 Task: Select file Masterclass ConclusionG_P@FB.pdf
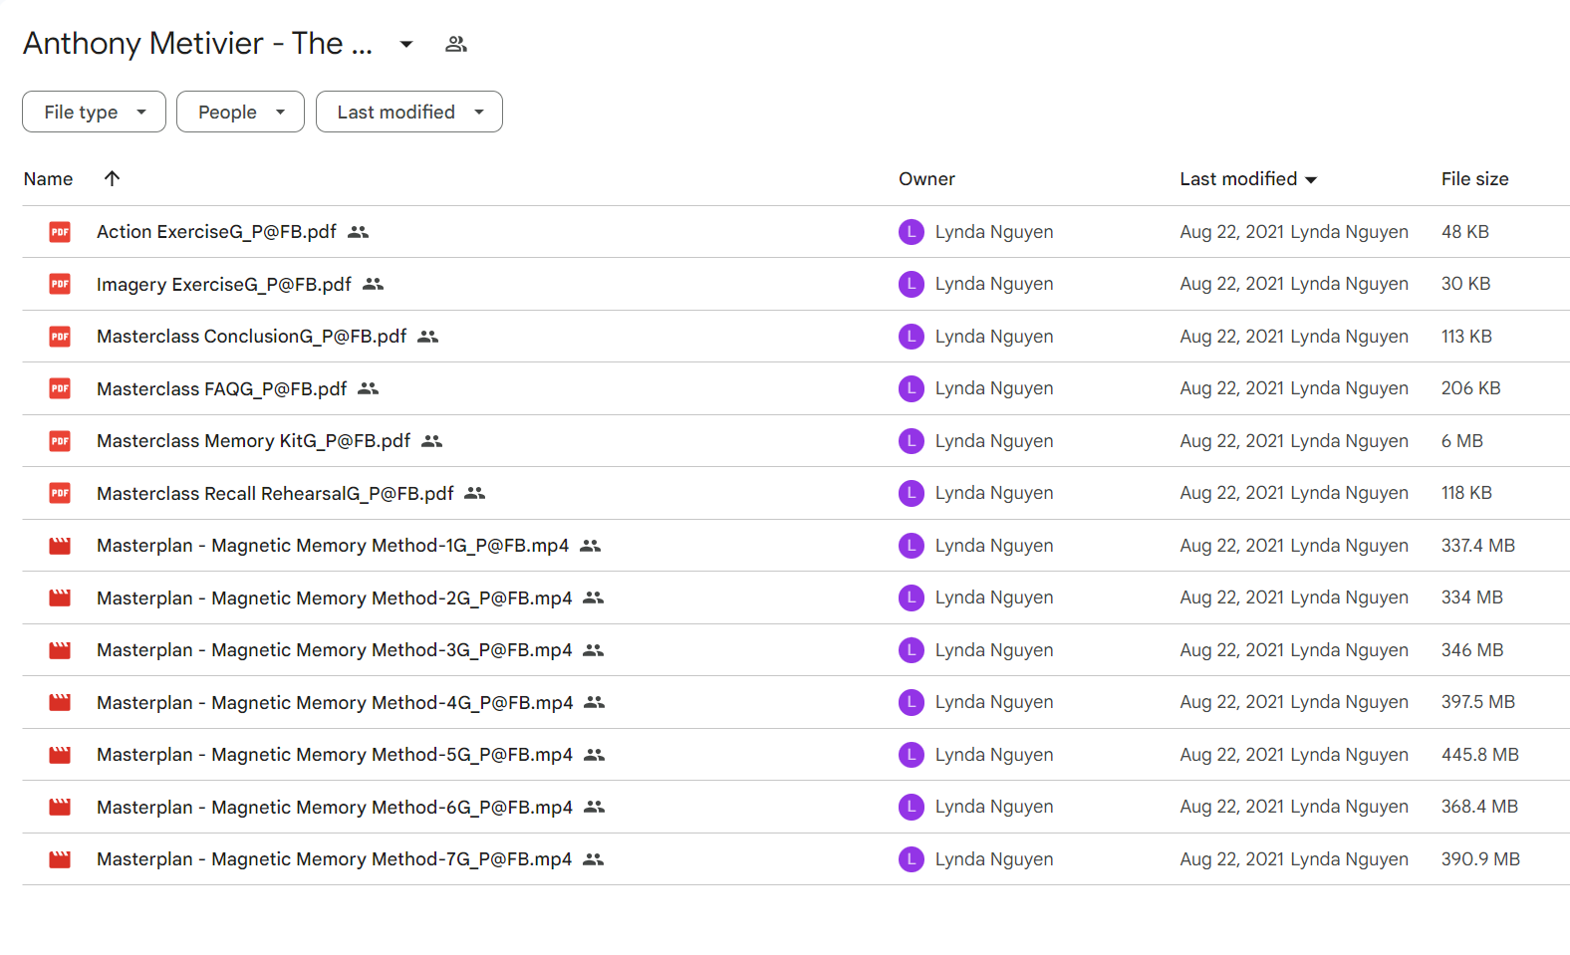tap(251, 337)
